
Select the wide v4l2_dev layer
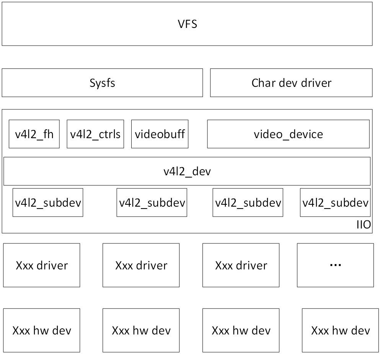point(187,171)
